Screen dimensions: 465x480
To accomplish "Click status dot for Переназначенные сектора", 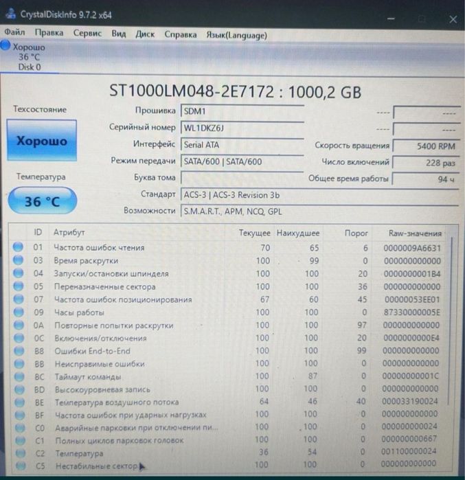I will pos(19,286).
